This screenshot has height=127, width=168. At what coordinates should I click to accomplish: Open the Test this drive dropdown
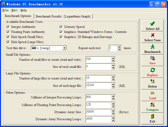(64, 48)
